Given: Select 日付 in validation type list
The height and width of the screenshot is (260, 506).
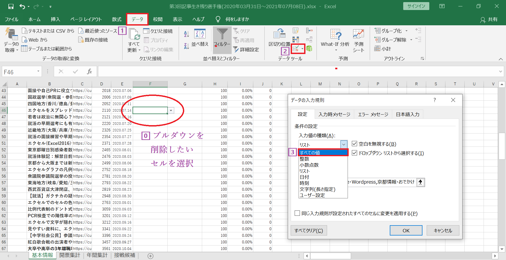Looking at the screenshot, I should pyautogui.click(x=323, y=177).
